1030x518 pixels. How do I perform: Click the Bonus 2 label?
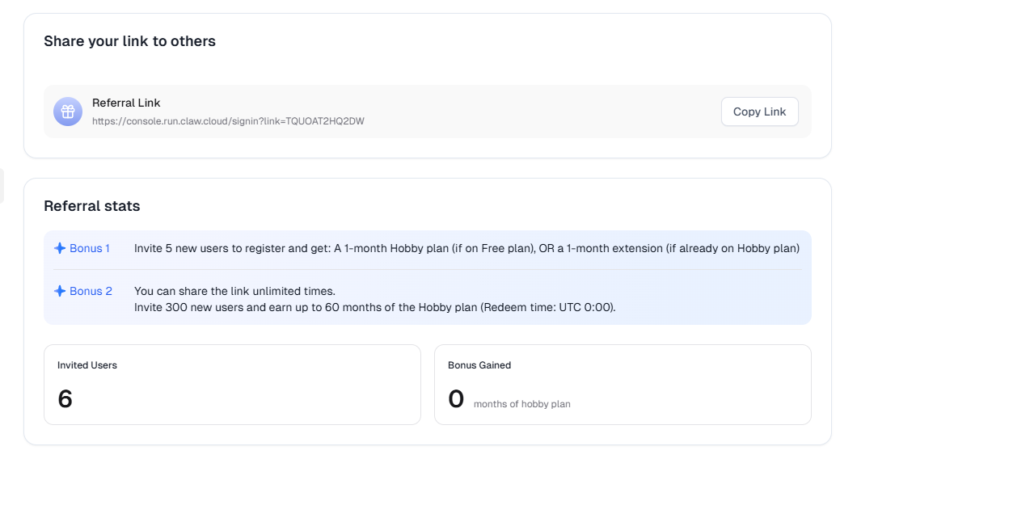(x=91, y=291)
